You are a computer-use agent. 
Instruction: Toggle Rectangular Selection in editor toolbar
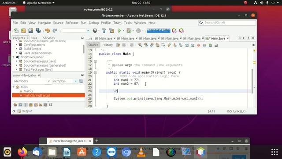(x=163, y=45)
